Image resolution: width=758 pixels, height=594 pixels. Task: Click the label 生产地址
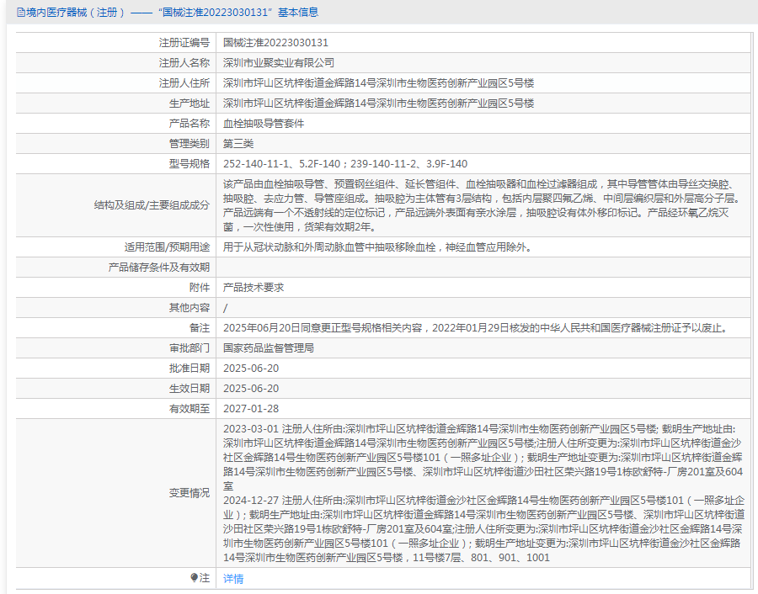[x=189, y=103]
